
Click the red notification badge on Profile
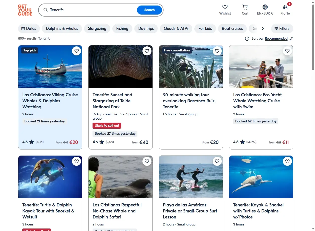[x=289, y=4]
